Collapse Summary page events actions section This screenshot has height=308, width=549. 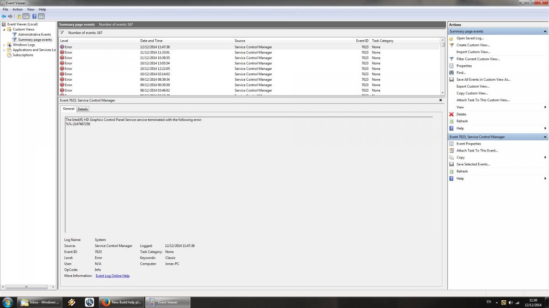pyautogui.click(x=544, y=31)
